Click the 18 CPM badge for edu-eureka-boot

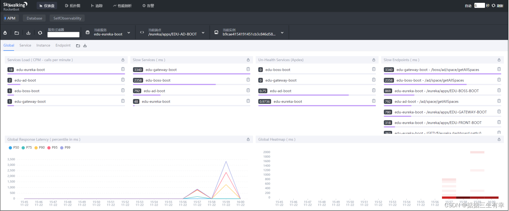coord(11,70)
